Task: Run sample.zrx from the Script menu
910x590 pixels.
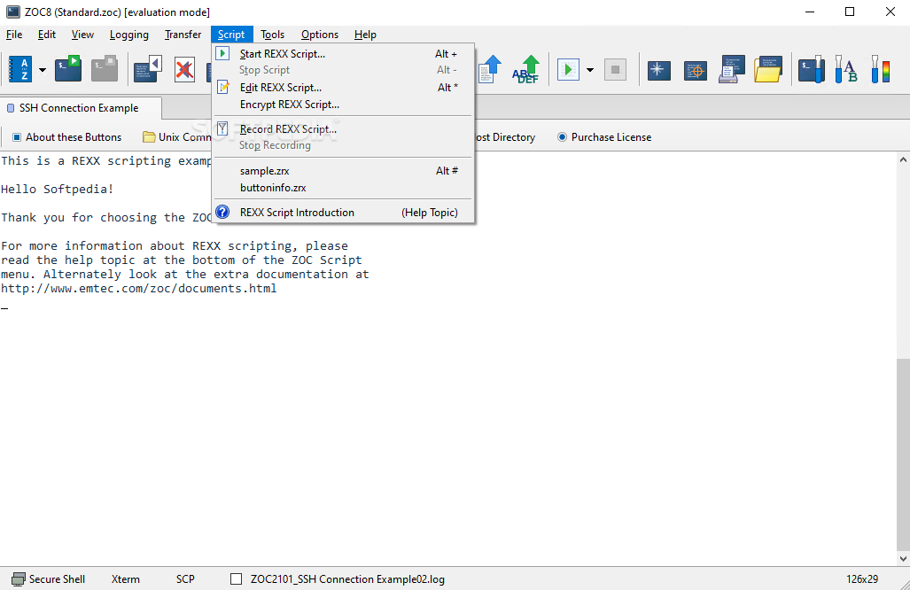Action: click(x=344, y=171)
